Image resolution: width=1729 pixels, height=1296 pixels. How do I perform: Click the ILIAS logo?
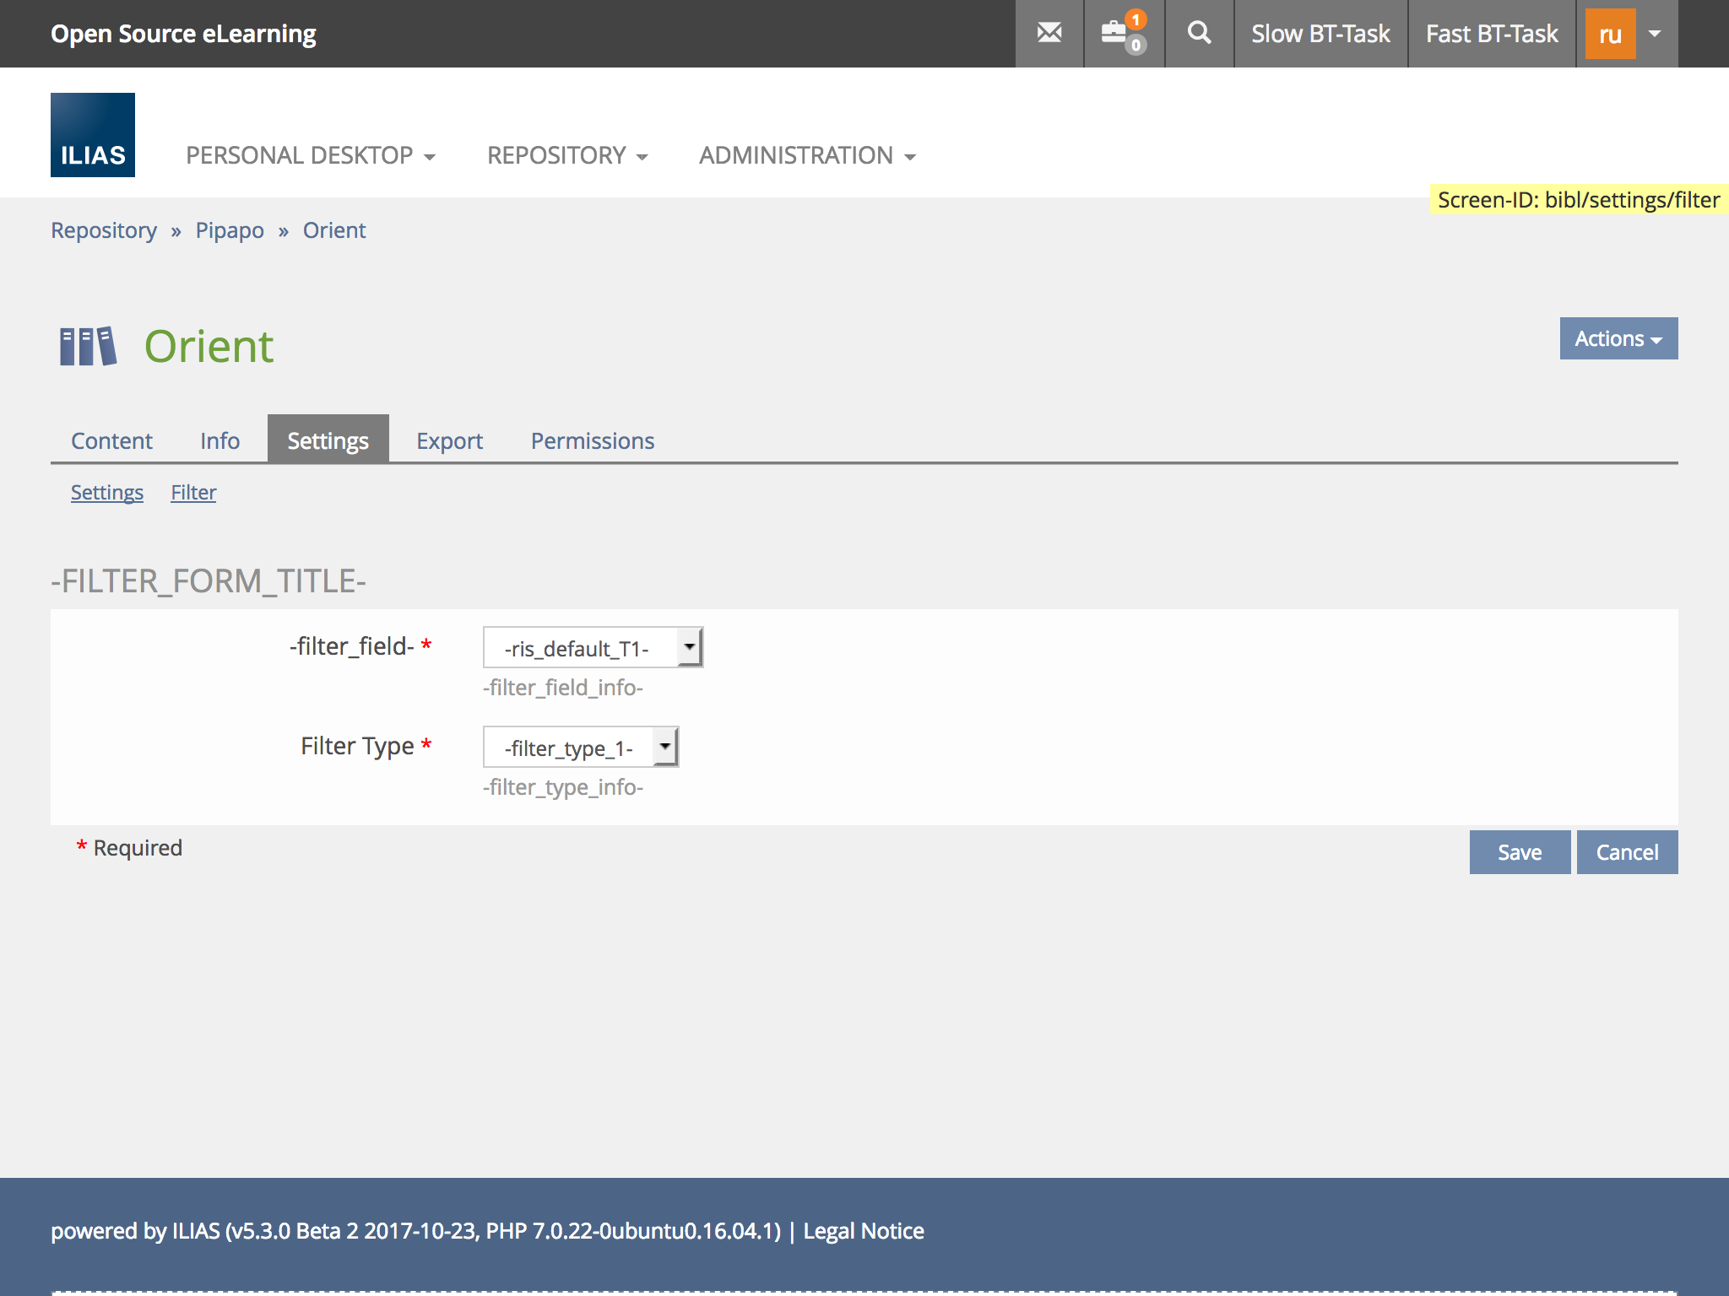point(93,135)
